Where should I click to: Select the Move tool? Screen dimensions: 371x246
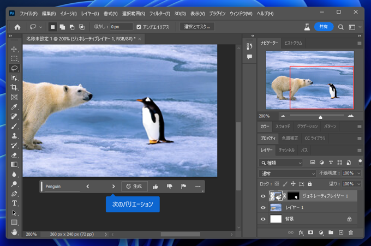click(x=14, y=49)
